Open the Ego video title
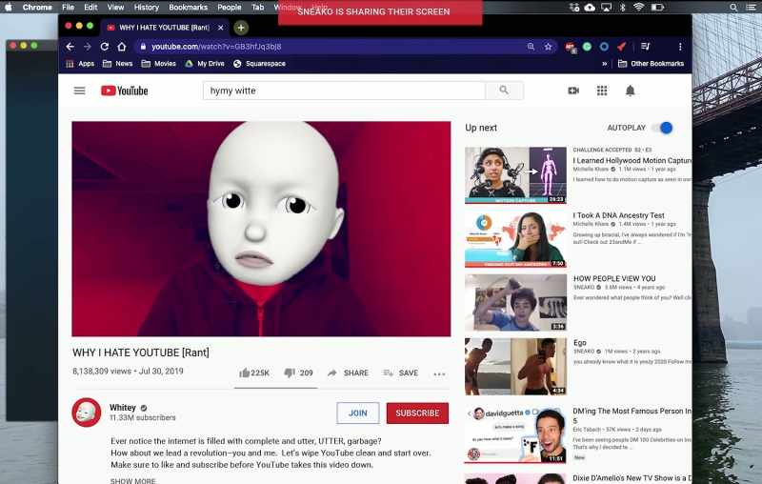The image size is (762, 484). pyautogui.click(x=580, y=343)
